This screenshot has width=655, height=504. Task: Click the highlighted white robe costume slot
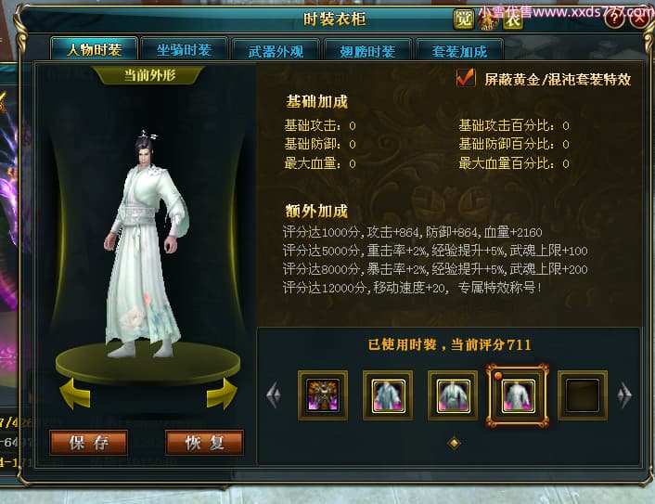click(518, 395)
